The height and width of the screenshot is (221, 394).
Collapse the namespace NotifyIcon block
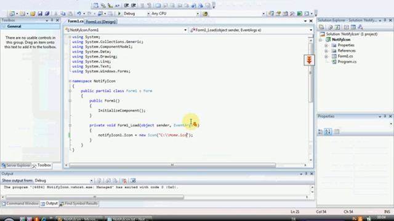click(x=70, y=81)
